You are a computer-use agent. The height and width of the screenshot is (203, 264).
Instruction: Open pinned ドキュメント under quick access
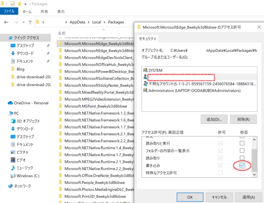point(25,61)
